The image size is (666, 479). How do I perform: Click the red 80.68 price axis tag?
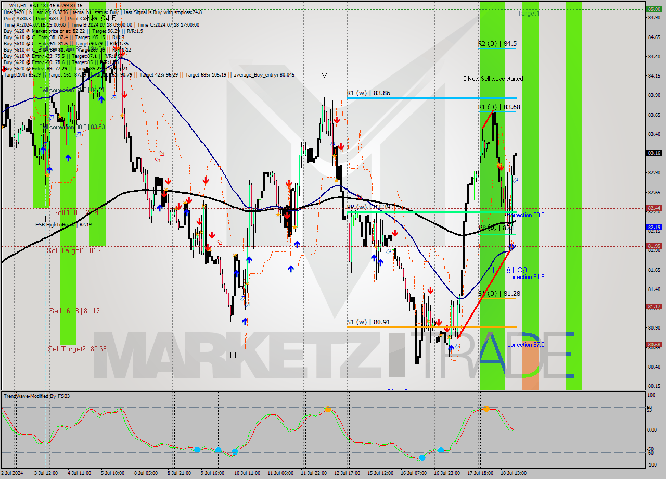point(654,345)
